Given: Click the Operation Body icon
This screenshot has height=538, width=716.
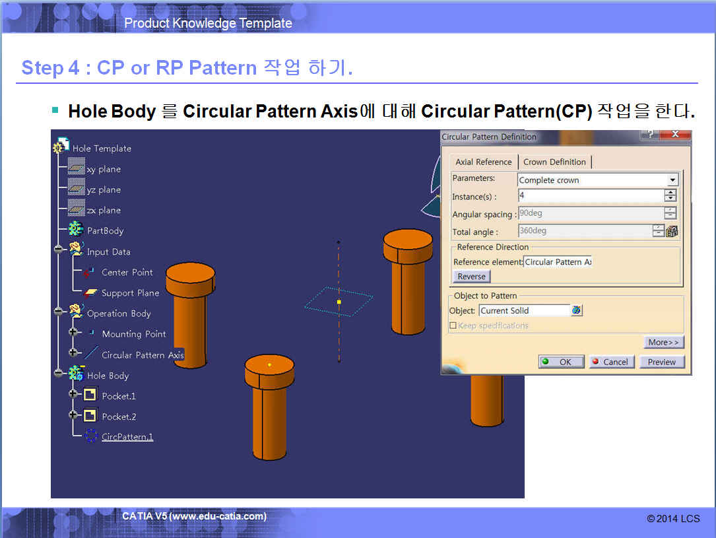Looking at the screenshot, I should pyautogui.click(x=76, y=312).
